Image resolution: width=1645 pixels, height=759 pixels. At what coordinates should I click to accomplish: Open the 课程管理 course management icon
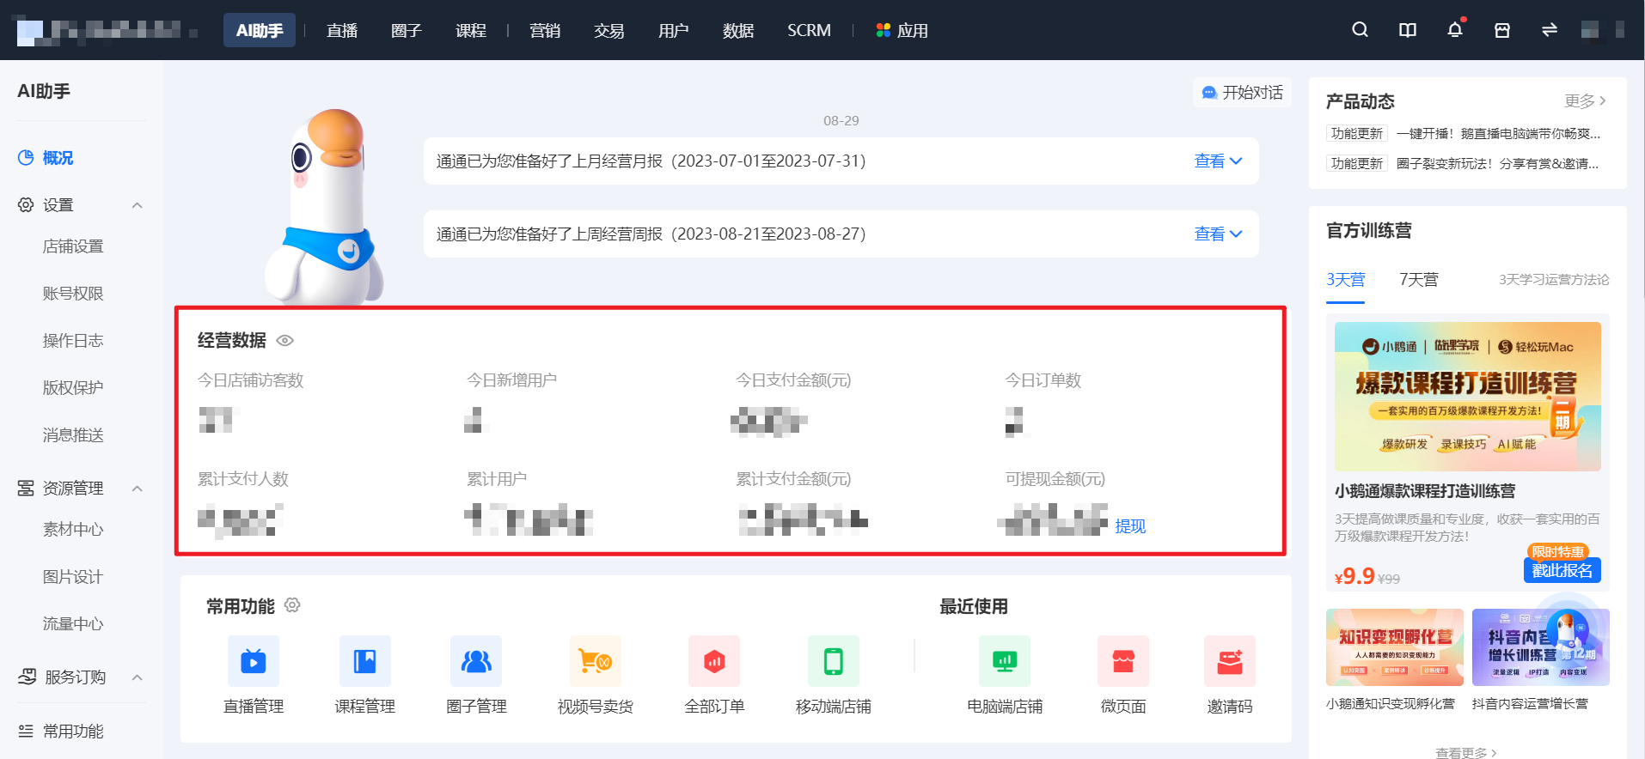pyautogui.click(x=365, y=661)
